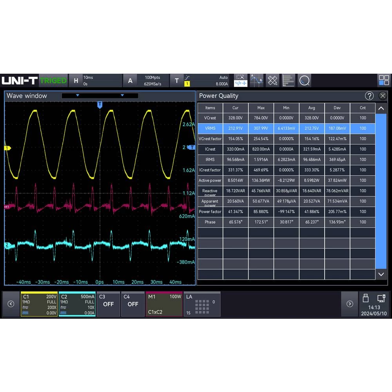This screenshot has width=392, height=392.
Task: Click the TRIGED trigger status indicator
Action: [x=53, y=80]
